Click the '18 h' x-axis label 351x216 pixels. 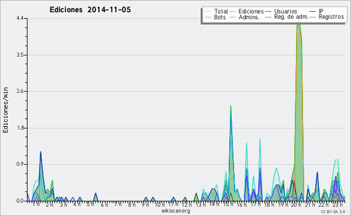[269, 204]
